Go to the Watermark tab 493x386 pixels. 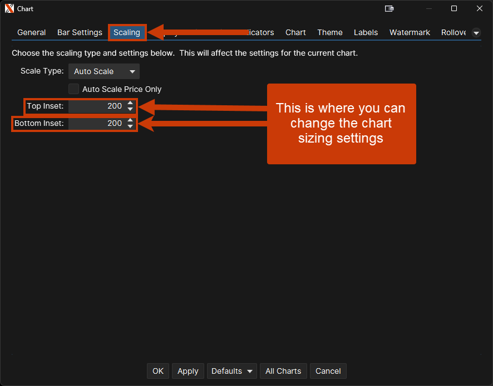(410, 32)
